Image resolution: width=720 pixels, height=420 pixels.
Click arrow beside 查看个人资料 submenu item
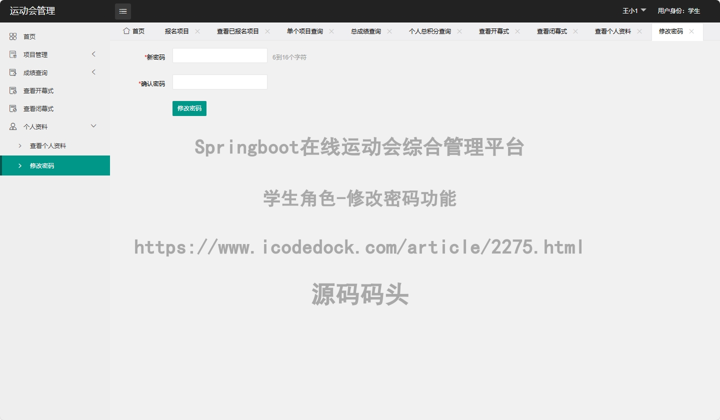click(20, 145)
